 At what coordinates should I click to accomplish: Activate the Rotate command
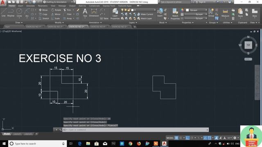pos(56,10)
